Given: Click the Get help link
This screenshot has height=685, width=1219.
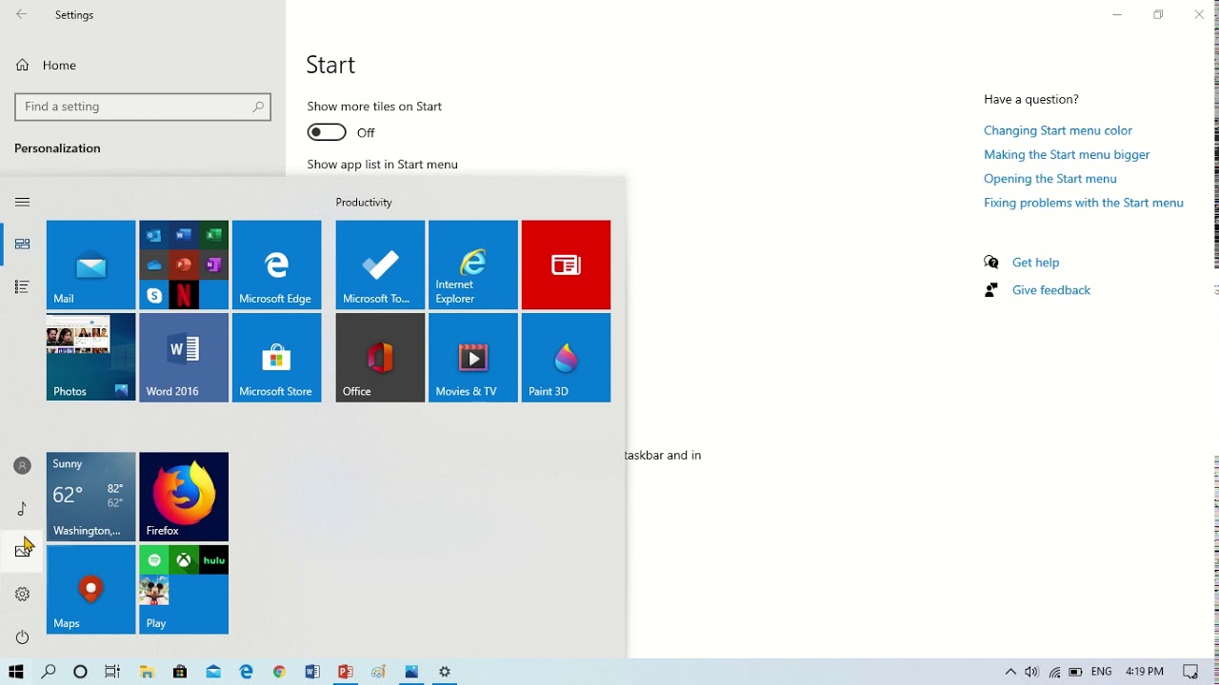Looking at the screenshot, I should click(x=1035, y=263).
